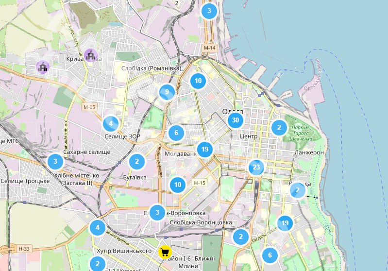Screen dimensions: 388x271
Task: Expand the 30 cluster at Одеса
Action: (x=236, y=120)
